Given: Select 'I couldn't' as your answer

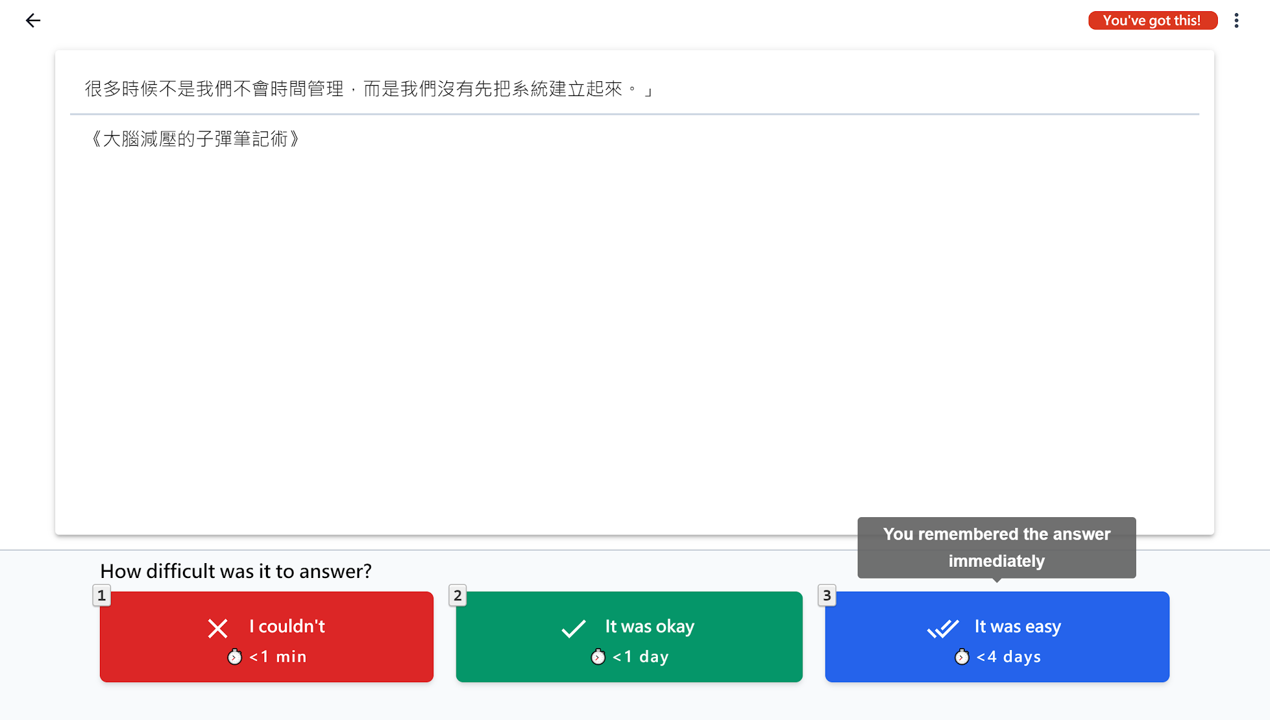Looking at the screenshot, I should 267,636.
